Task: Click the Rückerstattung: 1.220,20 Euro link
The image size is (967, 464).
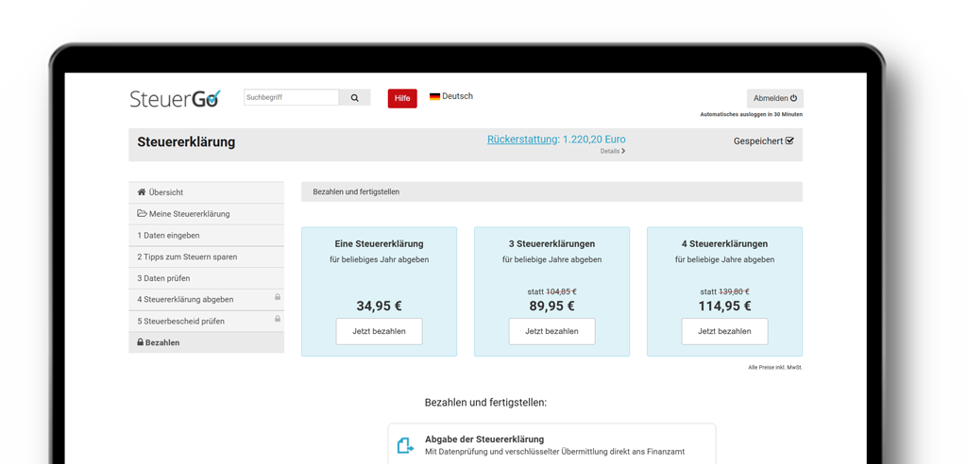Action: (x=556, y=140)
